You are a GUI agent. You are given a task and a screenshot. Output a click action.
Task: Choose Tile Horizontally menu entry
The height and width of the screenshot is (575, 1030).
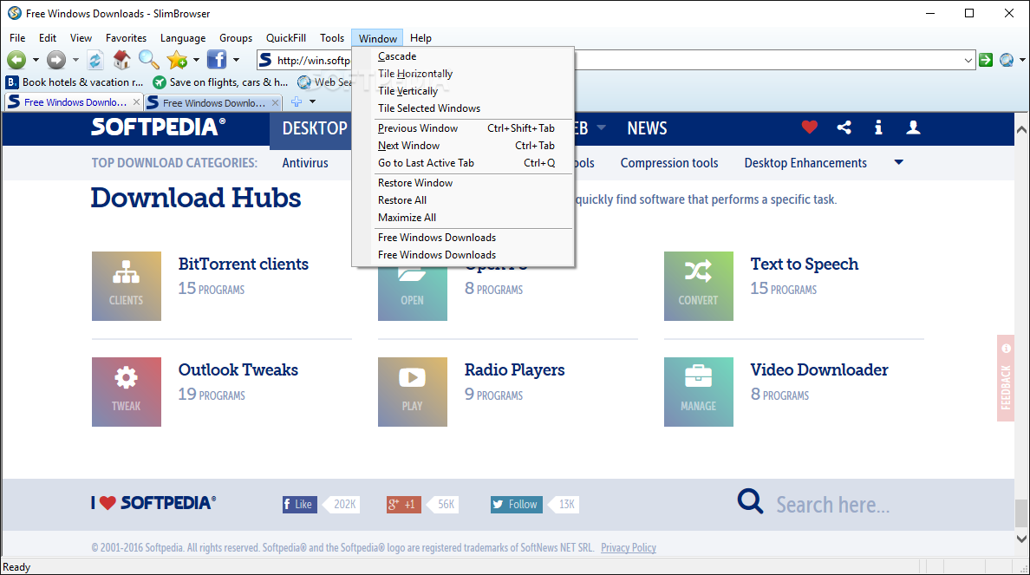[462, 74]
